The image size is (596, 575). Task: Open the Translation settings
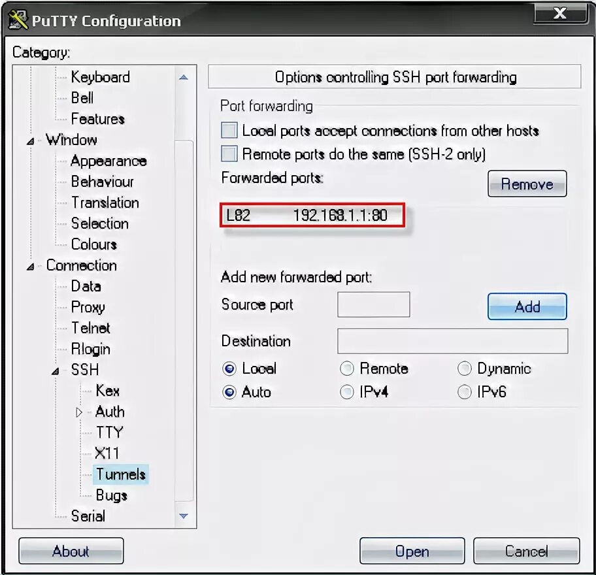[x=105, y=203]
